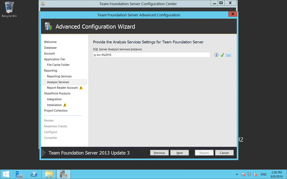This screenshot has width=287, height=179.
Task: Open Server Manager from the taskbar
Action: point(19,174)
